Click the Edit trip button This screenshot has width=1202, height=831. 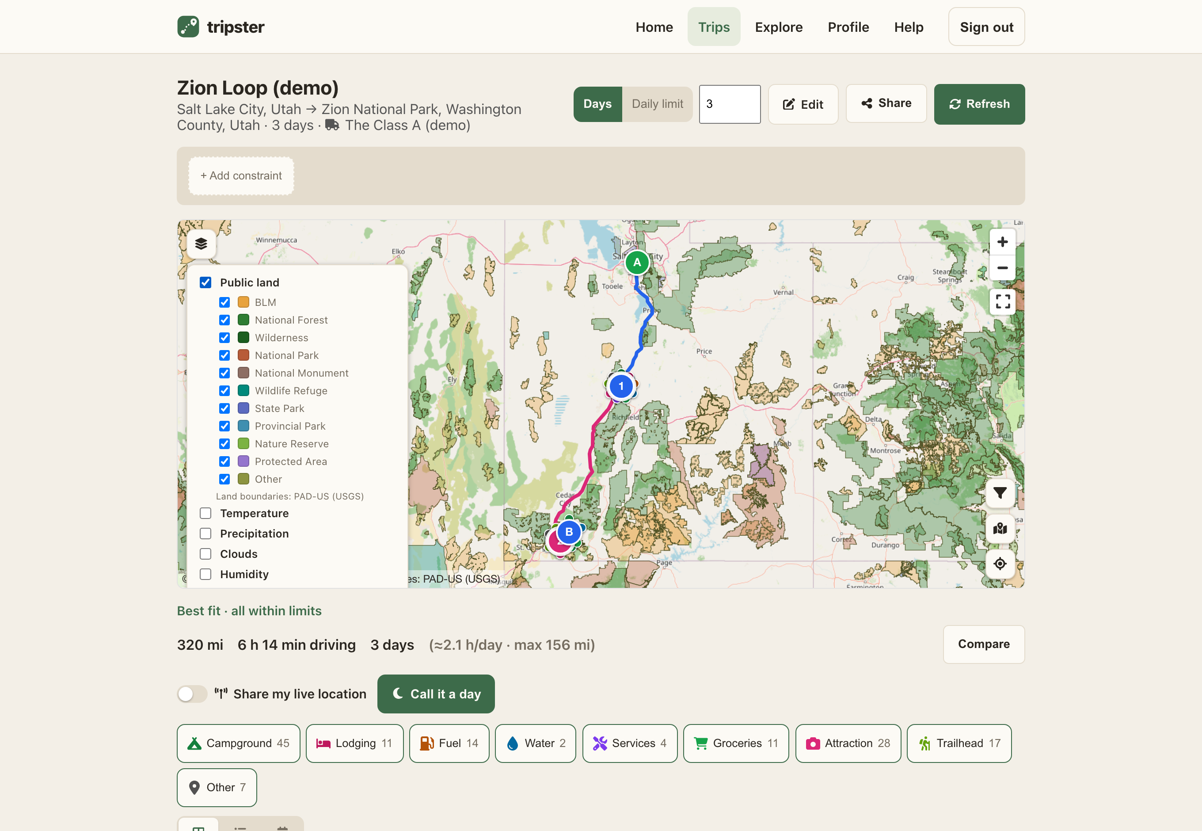[803, 104]
